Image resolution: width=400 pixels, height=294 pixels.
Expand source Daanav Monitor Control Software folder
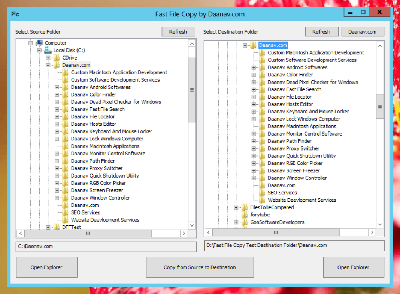57,154
